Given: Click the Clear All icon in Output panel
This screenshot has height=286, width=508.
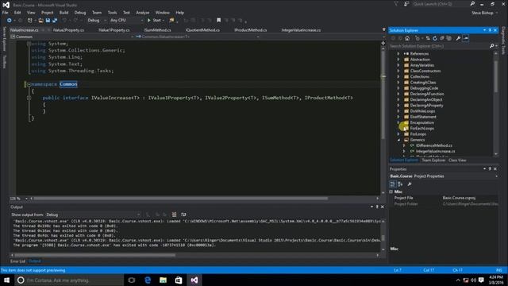Looking at the screenshot, I should pos(174,214).
